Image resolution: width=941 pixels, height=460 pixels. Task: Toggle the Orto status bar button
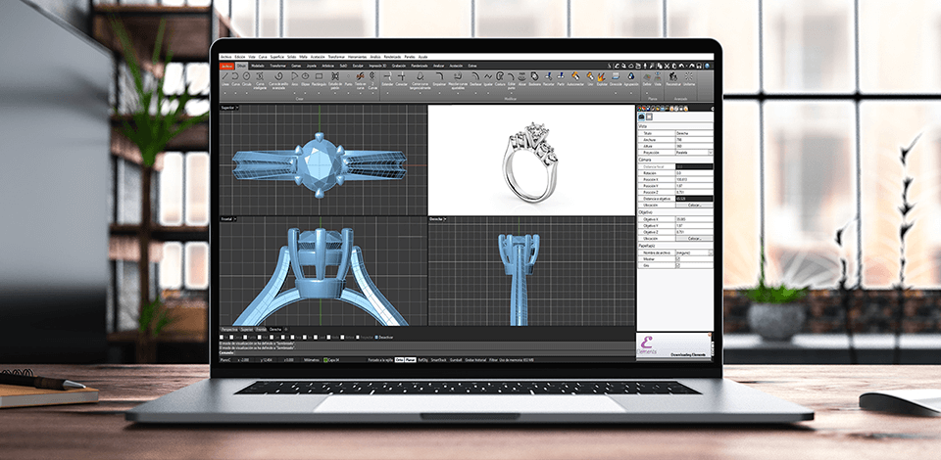(399, 359)
